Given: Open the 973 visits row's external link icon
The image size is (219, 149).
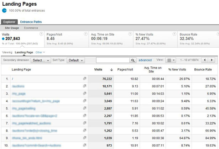Looking at the screenshot, I should coord(84,145).
